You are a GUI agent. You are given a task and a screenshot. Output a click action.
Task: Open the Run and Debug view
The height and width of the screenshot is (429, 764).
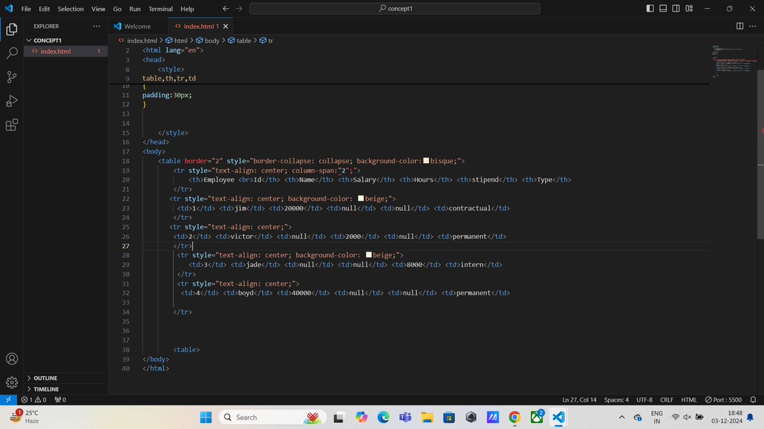11,101
